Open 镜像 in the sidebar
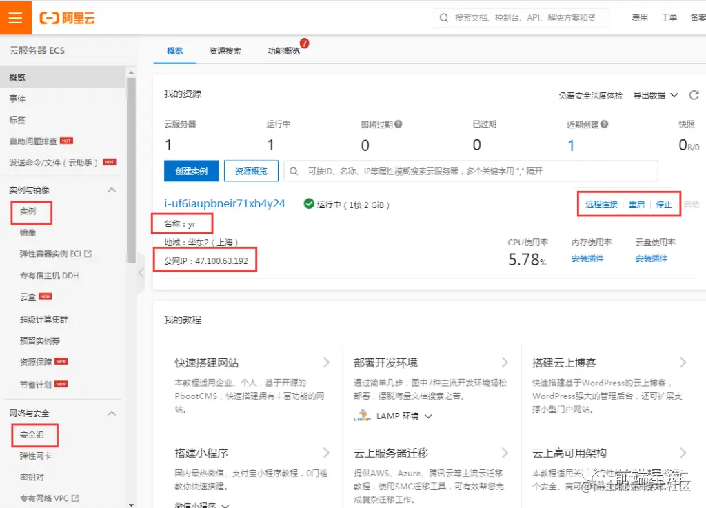Viewport: 706px width, 508px height. click(28, 232)
